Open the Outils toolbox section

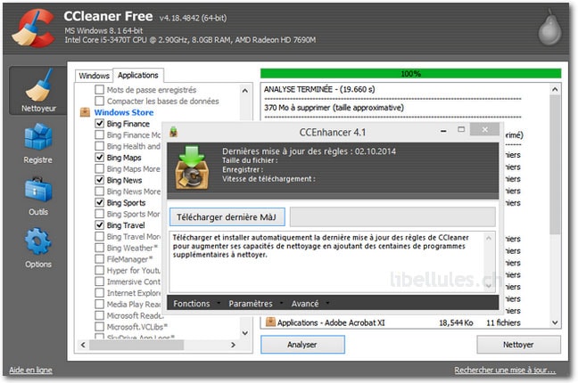click(x=38, y=197)
